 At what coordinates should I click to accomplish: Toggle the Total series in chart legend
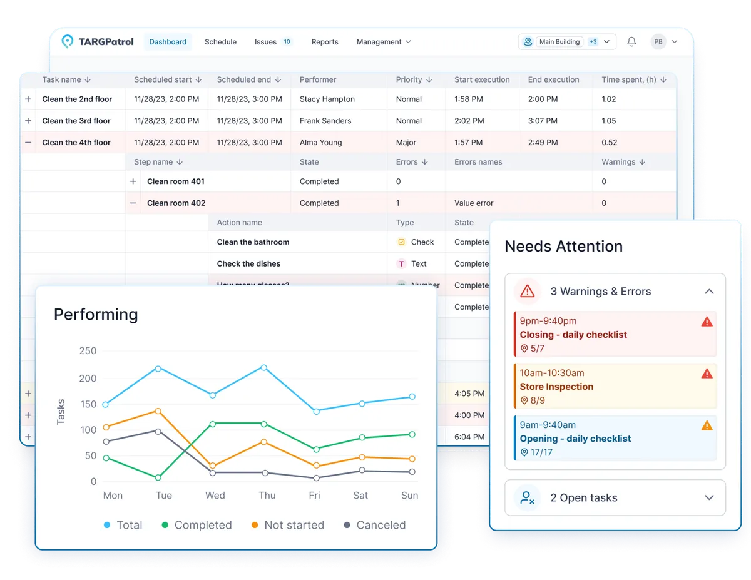(123, 525)
